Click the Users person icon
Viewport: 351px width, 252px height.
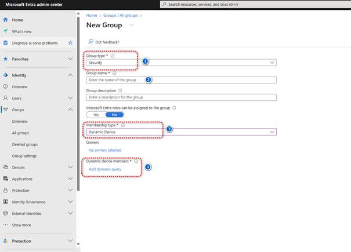[x=6, y=98]
